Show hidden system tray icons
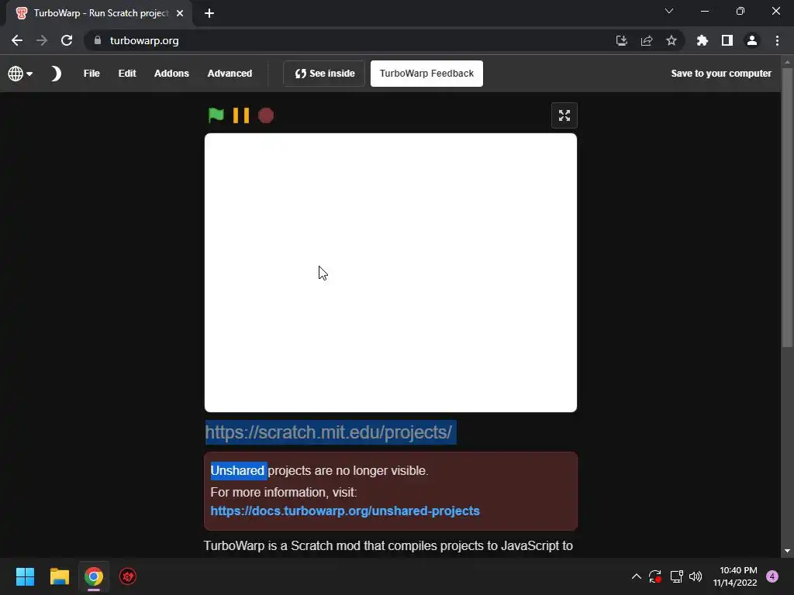The width and height of the screenshot is (794, 595). click(x=637, y=576)
